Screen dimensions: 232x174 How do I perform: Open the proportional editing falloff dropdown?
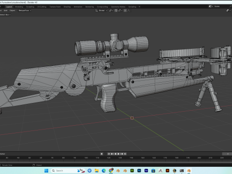[129, 11]
